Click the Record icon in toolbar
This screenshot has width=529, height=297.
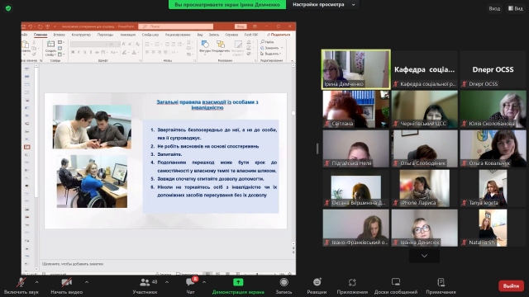[284, 282]
